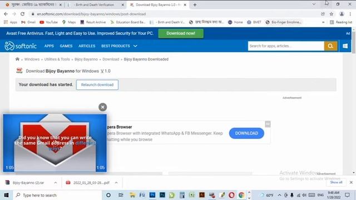The width and height of the screenshot is (356, 200).
Task: Open Cortana circle on taskbar
Action: click(108, 195)
